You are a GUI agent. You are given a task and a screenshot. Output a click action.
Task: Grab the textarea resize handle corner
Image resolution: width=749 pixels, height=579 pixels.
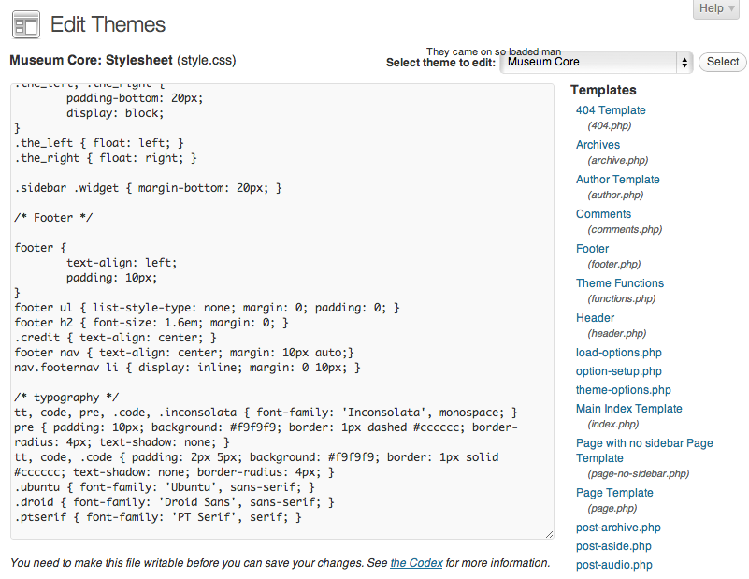click(x=549, y=535)
